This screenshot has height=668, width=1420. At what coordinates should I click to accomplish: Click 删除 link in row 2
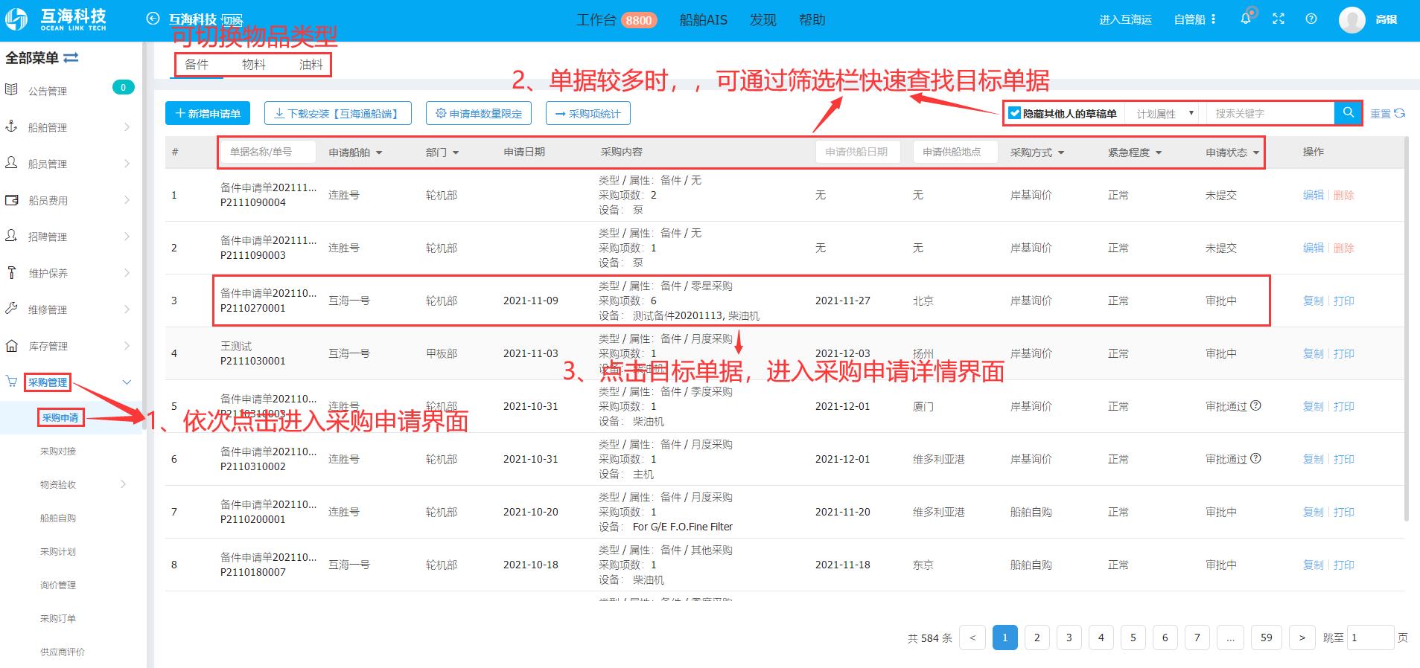point(1343,248)
